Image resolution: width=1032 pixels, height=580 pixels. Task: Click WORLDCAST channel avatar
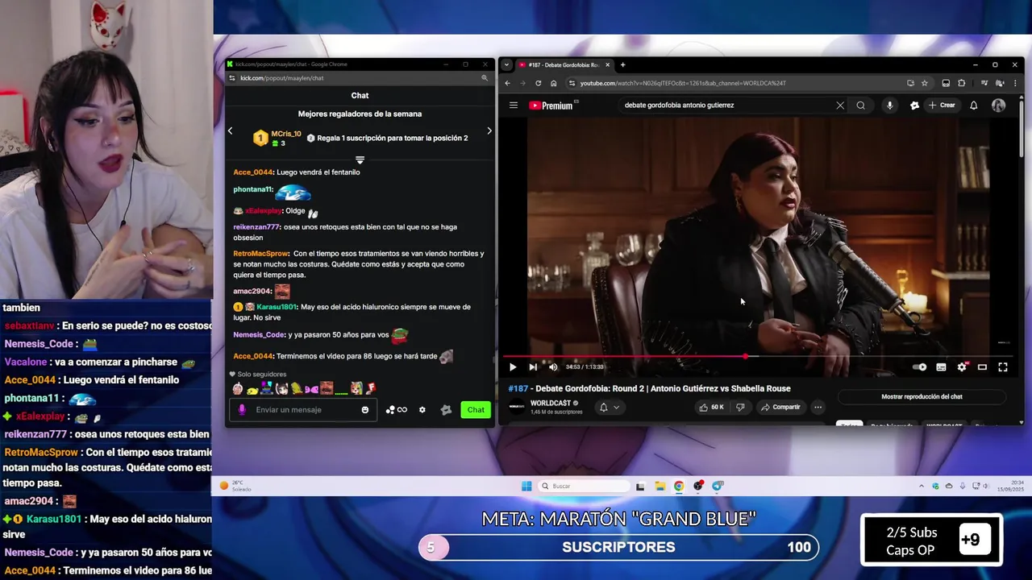[x=516, y=408]
